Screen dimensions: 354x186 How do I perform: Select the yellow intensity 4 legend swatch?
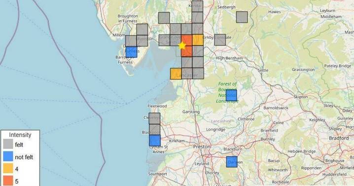click(8, 169)
